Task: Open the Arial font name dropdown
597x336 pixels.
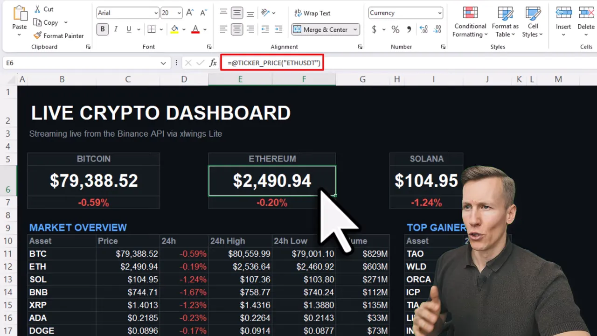Action: 156,13
